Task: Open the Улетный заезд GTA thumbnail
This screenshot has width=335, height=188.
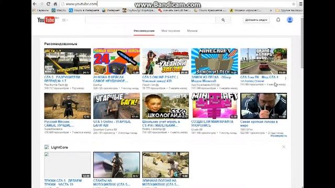Action: [165, 62]
